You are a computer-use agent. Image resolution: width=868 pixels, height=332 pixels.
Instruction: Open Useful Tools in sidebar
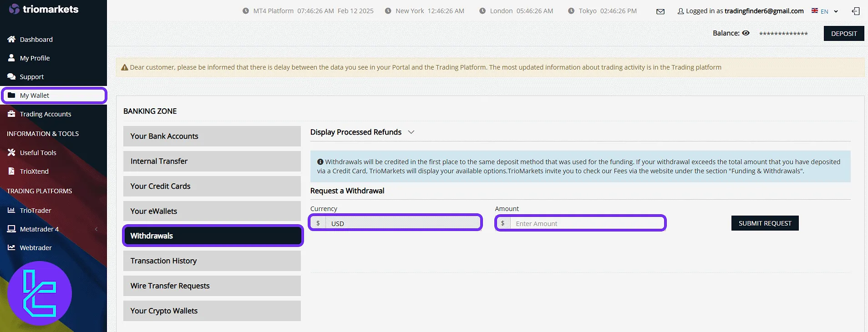pyautogui.click(x=38, y=153)
